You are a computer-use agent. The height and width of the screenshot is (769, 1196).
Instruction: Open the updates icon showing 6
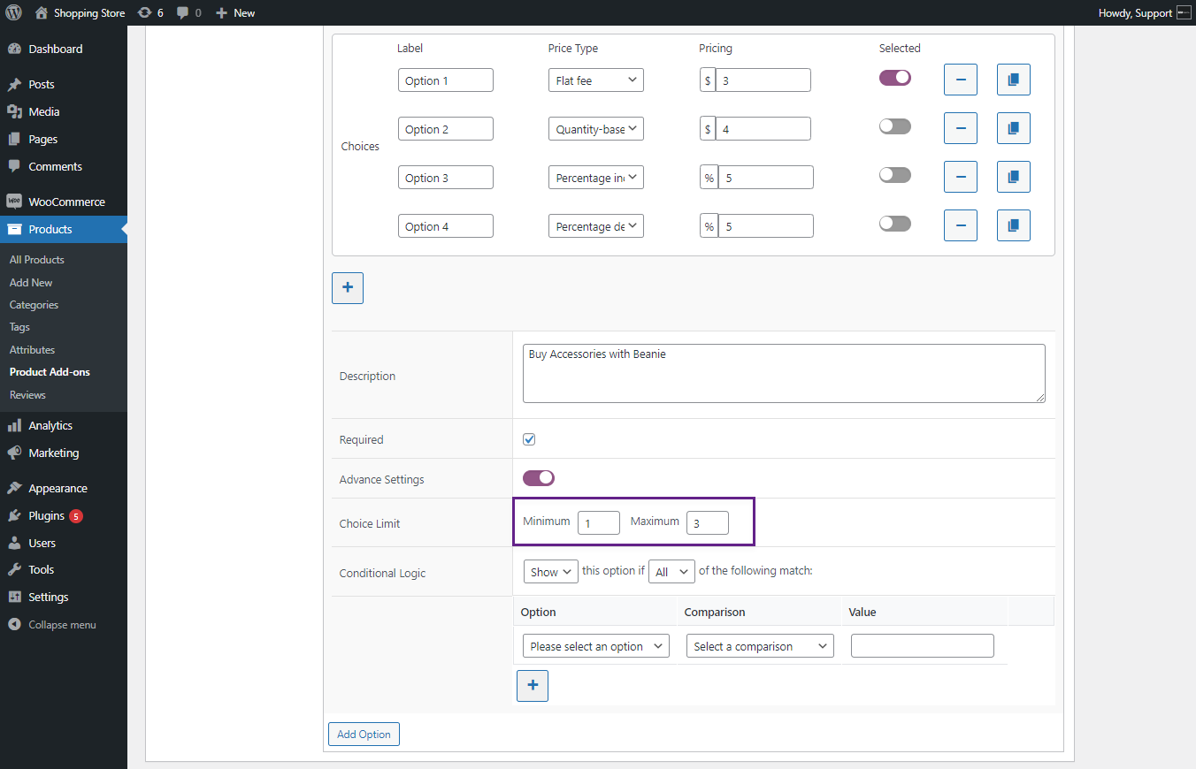[x=144, y=13]
